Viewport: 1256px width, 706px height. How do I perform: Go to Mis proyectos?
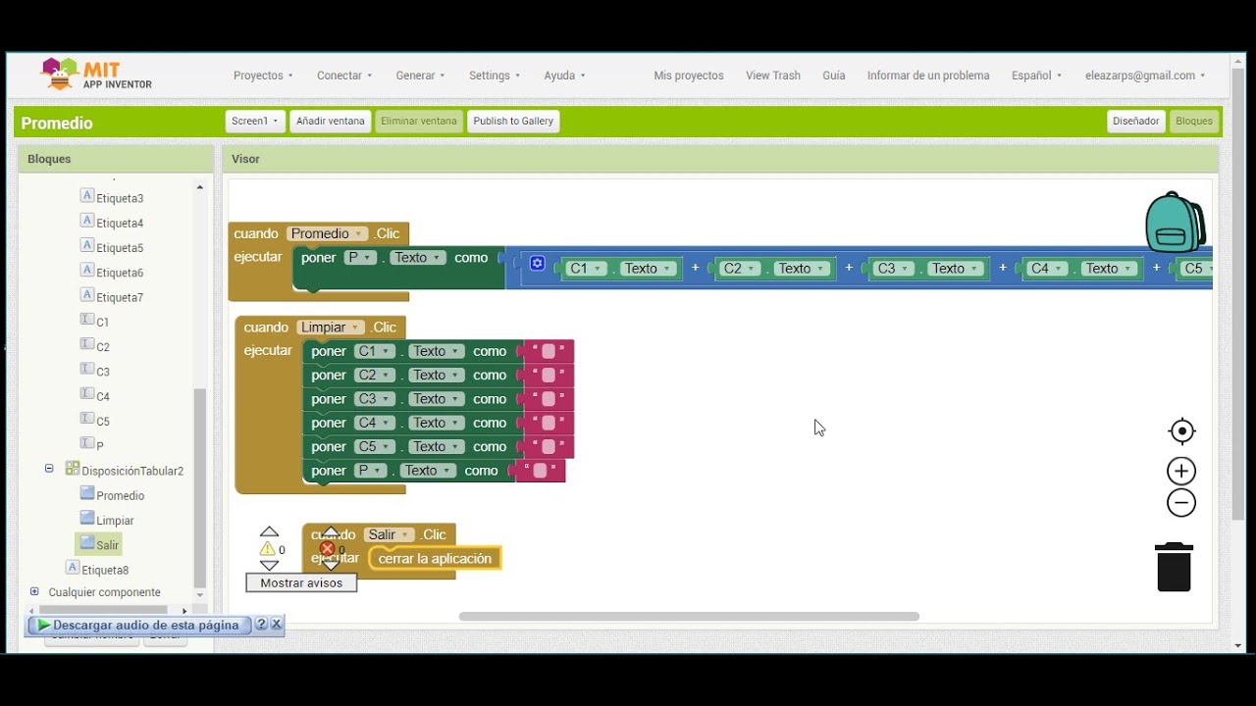689,76
